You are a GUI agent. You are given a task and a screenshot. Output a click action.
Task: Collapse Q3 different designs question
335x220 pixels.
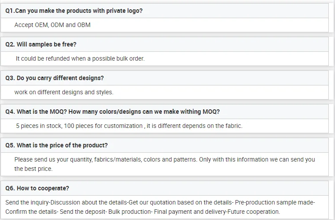coord(54,78)
